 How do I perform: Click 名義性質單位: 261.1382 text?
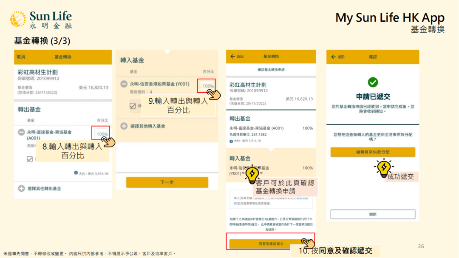click(x=248, y=134)
